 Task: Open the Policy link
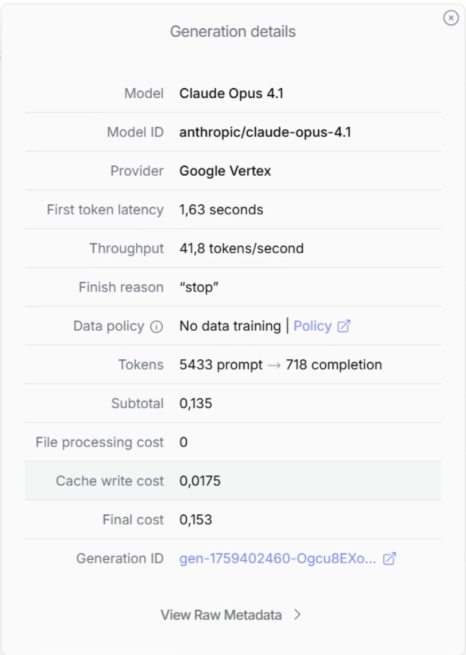tap(312, 326)
